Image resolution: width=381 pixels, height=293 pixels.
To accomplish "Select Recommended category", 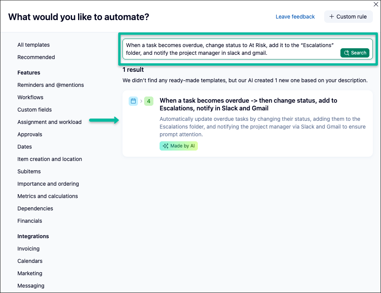I will pos(36,57).
